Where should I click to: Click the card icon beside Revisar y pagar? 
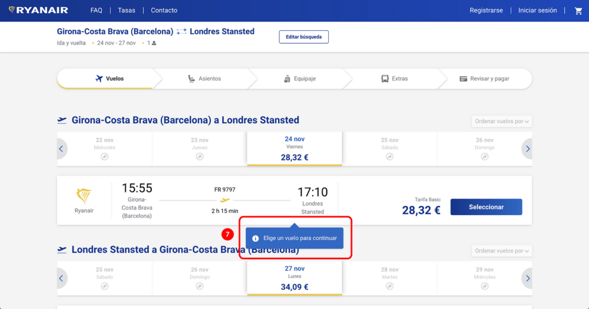(463, 79)
